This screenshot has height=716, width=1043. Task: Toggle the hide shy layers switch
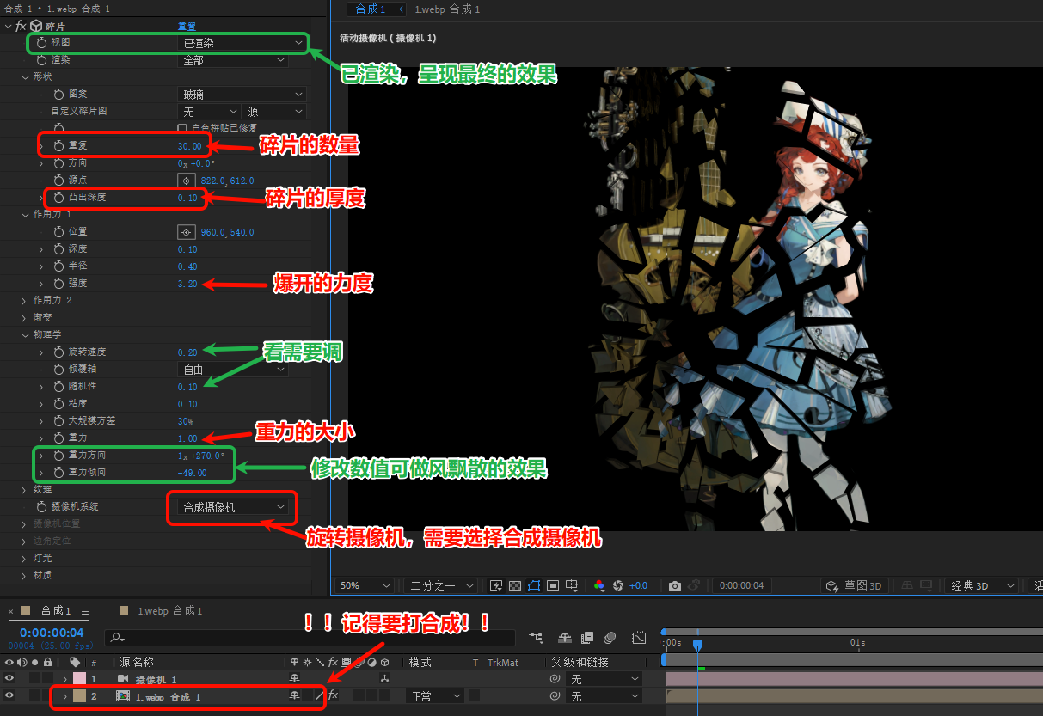coord(565,638)
